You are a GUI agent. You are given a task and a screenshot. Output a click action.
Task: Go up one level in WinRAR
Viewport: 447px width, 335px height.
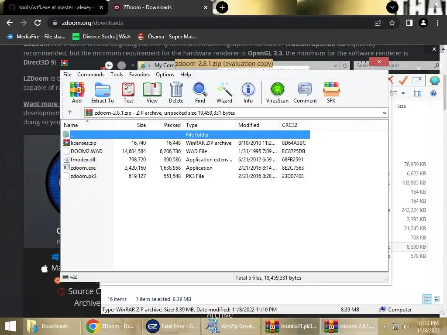[x=70, y=113]
